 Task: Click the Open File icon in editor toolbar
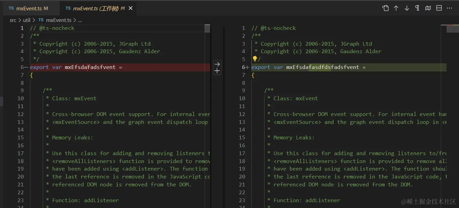[385, 8]
